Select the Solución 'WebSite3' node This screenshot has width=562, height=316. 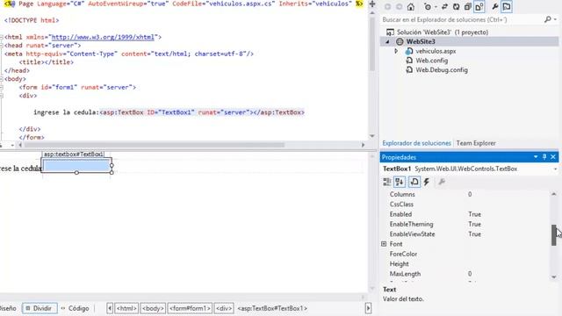click(443, 32)
